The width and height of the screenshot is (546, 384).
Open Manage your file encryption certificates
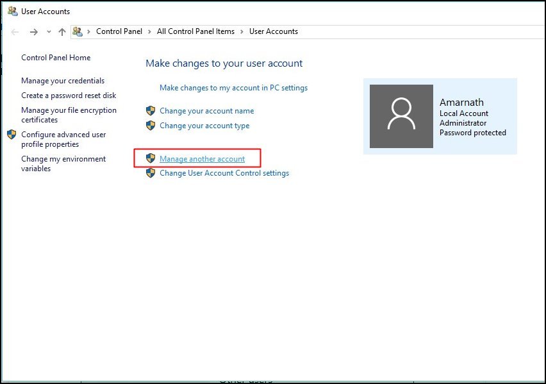point(69,115)
